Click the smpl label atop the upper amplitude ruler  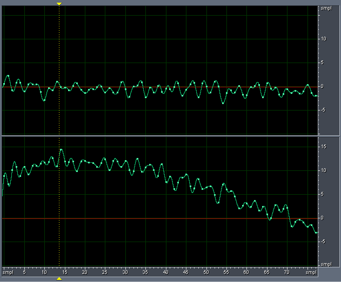click(x=326, y=9)
